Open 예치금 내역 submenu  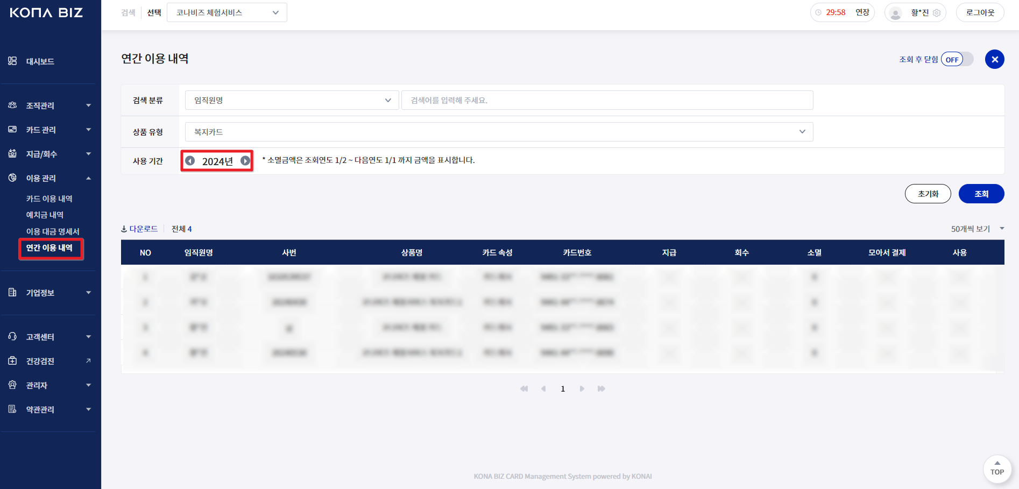pos(45,215)
